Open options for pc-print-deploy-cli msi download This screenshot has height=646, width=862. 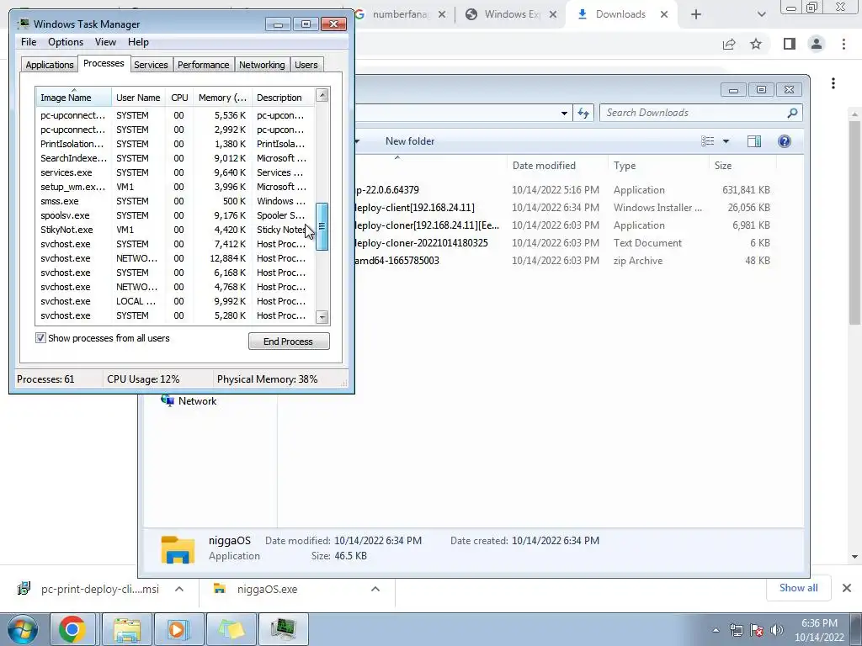pyautogui.click(x=179, y=589)
